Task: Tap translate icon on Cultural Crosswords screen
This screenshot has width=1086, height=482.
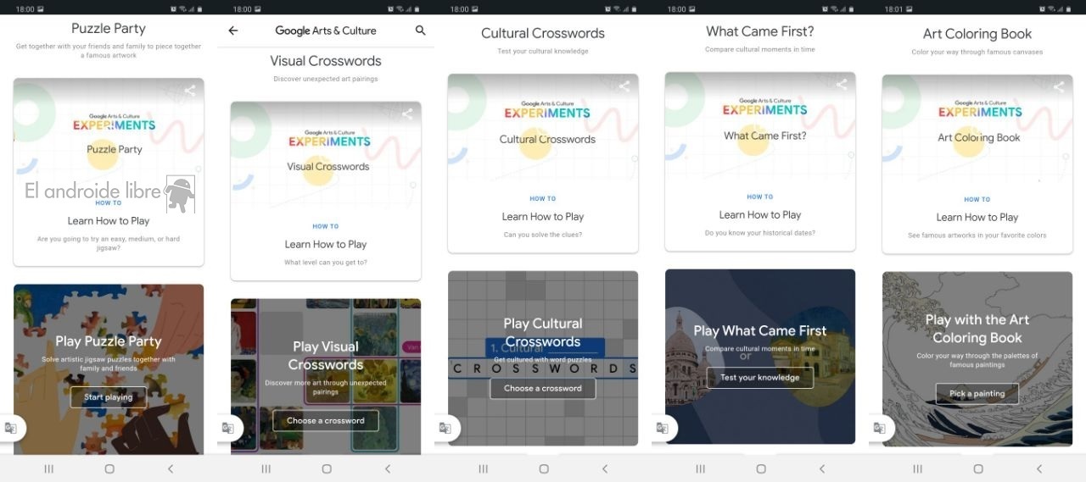Action: pyautogui.click(x=445, y=428)
